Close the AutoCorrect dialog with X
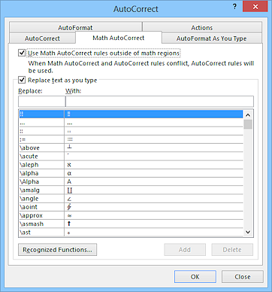Screen dimensions: 272x292 click(x=255, y=7)
